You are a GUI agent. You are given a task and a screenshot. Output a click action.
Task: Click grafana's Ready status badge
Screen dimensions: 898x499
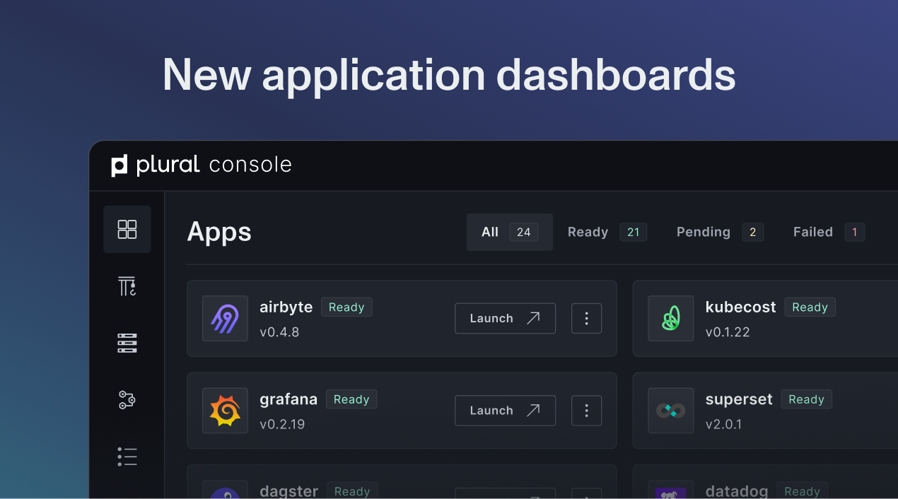pyautogui.click(x=351, y=399)
